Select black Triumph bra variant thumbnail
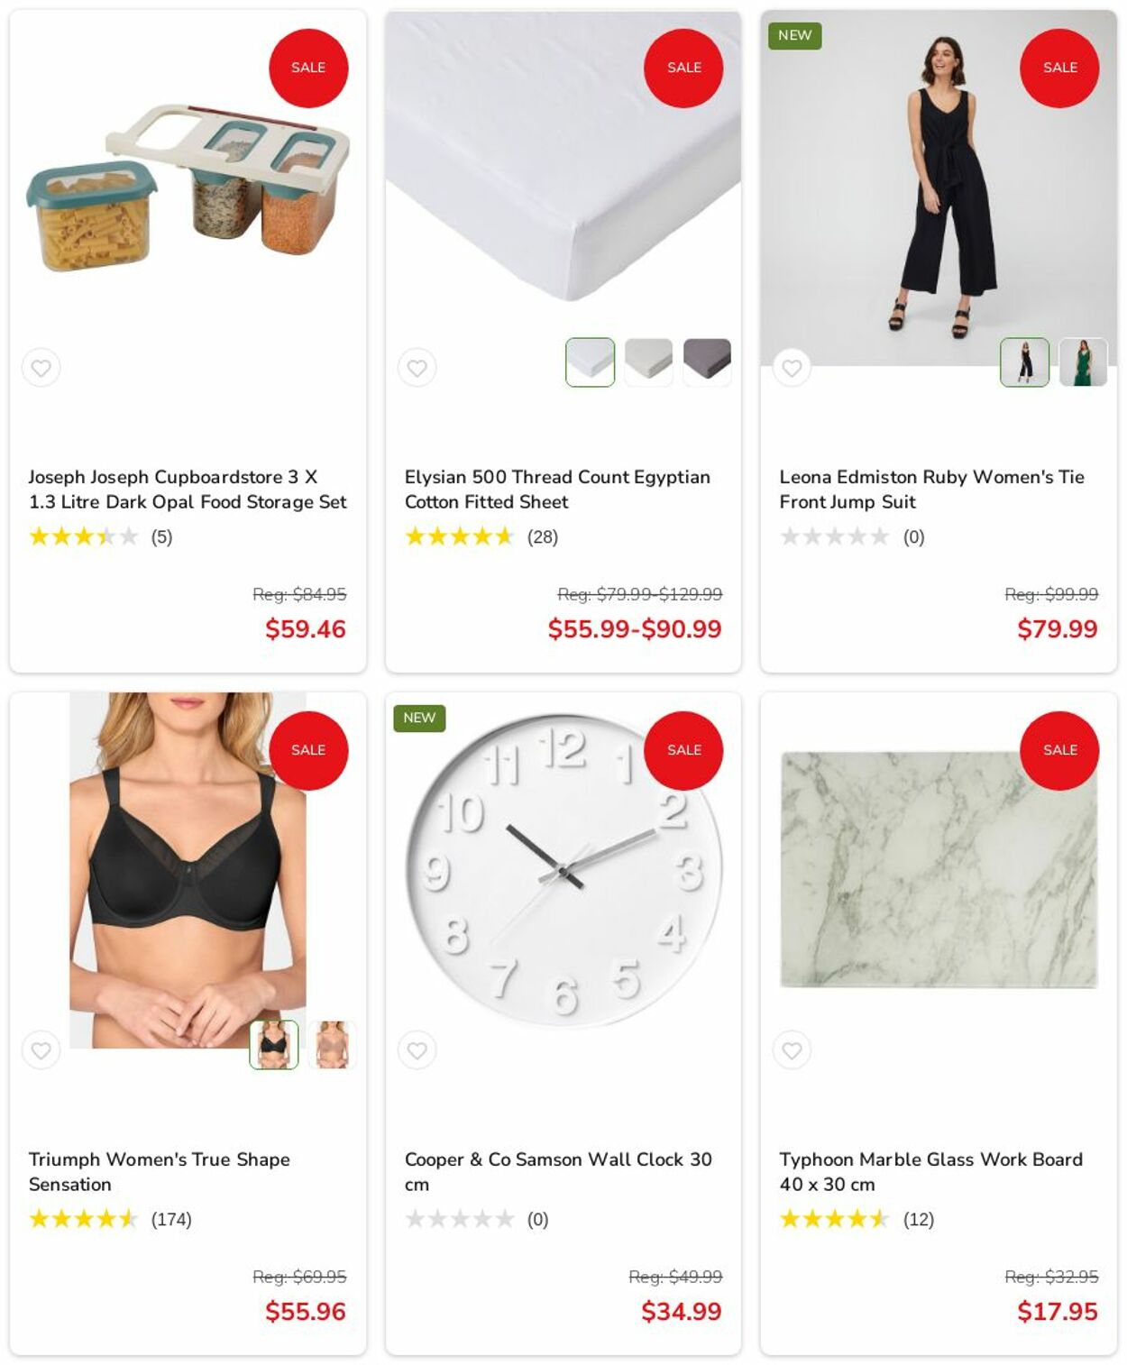 [274, 1045]
